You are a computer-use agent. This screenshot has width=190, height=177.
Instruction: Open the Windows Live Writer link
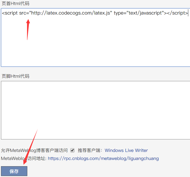pos(126,150)
